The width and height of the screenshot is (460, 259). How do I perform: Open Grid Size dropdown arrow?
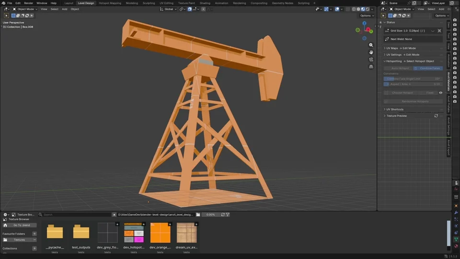(x=433, y=31)
